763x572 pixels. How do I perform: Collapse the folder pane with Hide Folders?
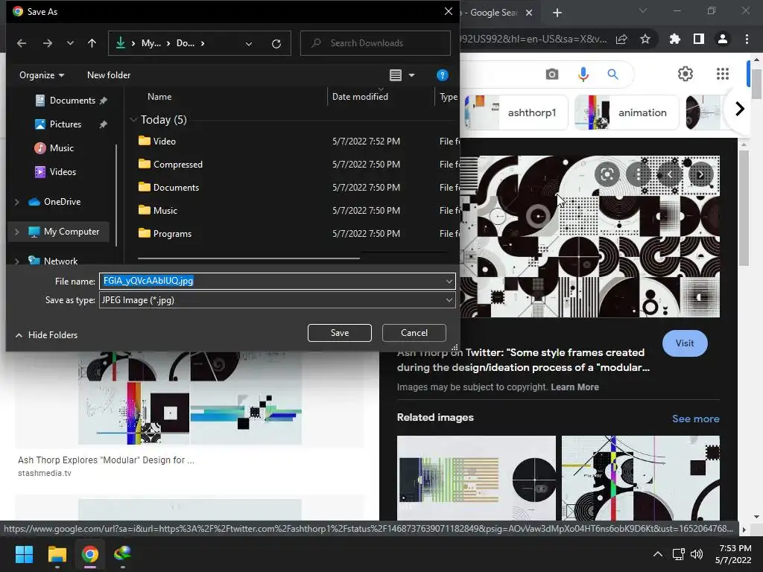point(46,334)
